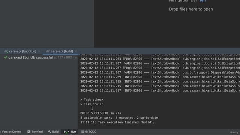Click the '> Task :build' output line
This screenshot has width=240, height=135.
pyautogui.click(x=92, y=104)
